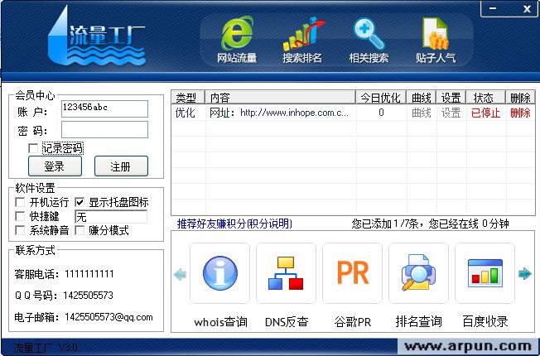540x356 pixels.
Task: Click the 今日优化 value 0 cell
Action: tap(381, 113)
